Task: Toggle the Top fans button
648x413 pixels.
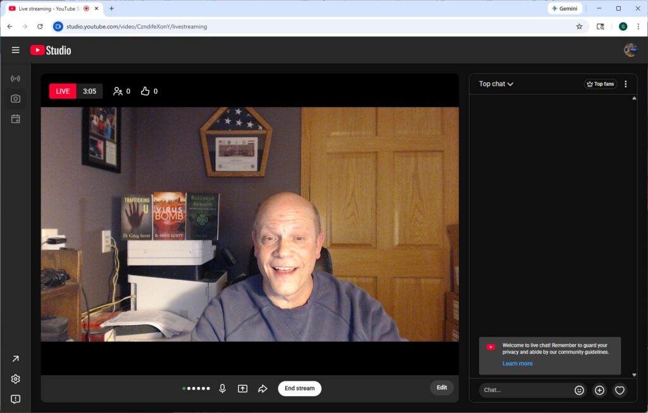Action: point(600,84)
